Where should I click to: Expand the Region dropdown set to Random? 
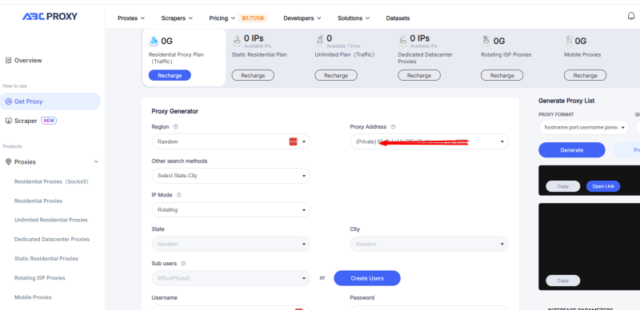point(230,141)
